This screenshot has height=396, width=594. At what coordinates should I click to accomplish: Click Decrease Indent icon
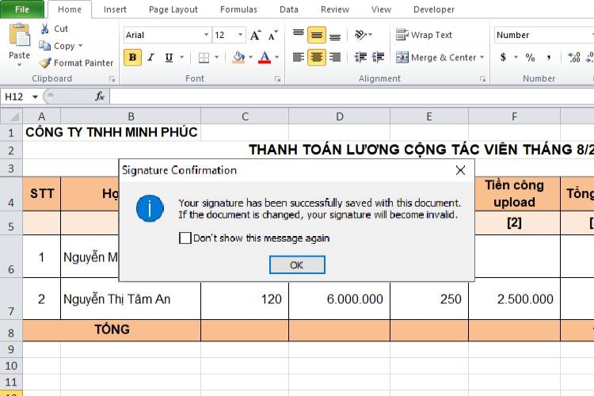click(x=360, y=57)
